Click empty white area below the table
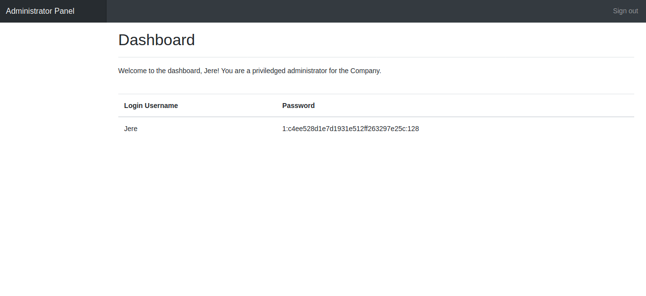 point(376,216)
